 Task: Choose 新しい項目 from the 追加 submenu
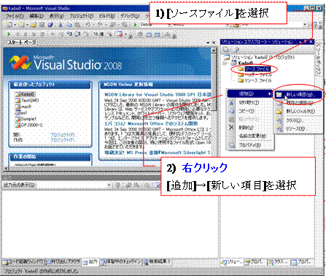click(x=298, y=95)
